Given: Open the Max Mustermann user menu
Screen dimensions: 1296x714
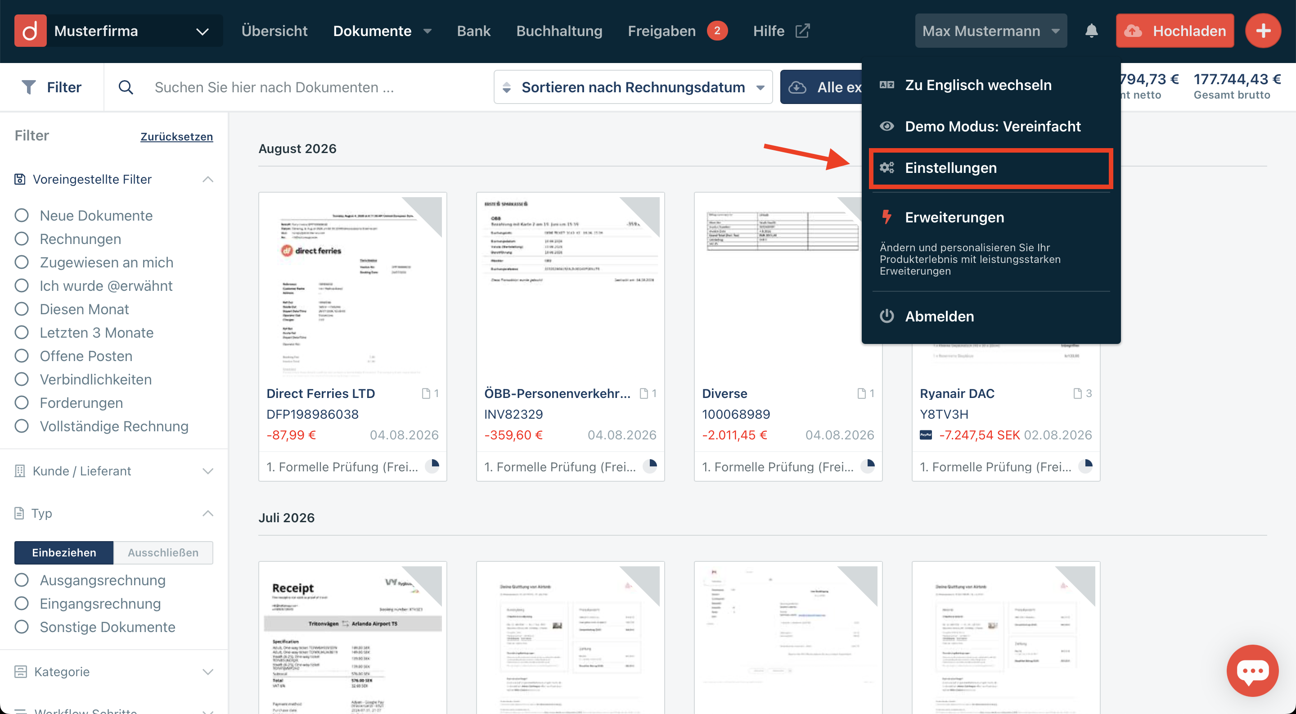Looking at the screenshot, I should click(x=990, y=31).
